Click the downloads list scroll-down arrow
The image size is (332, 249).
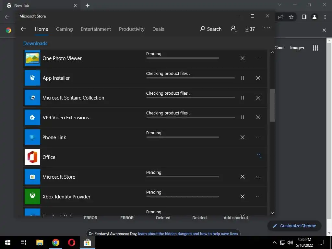[272, 213]
